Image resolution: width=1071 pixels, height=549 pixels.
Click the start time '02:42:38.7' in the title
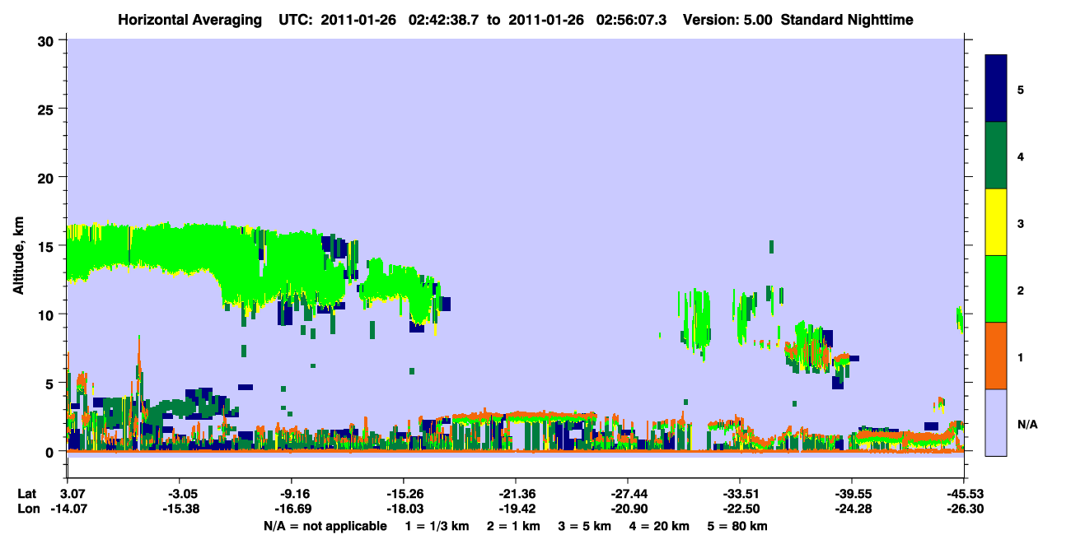pos(443,19)
